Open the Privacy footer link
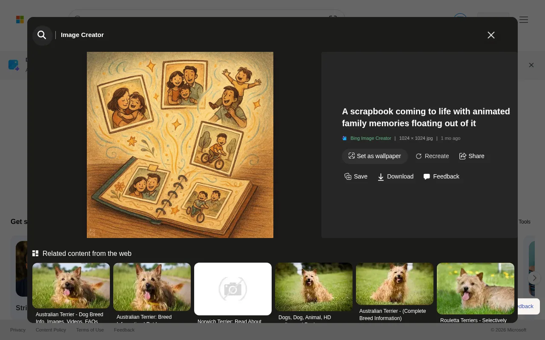This screenshot has width=545, height=340. (x=18, y=330)
